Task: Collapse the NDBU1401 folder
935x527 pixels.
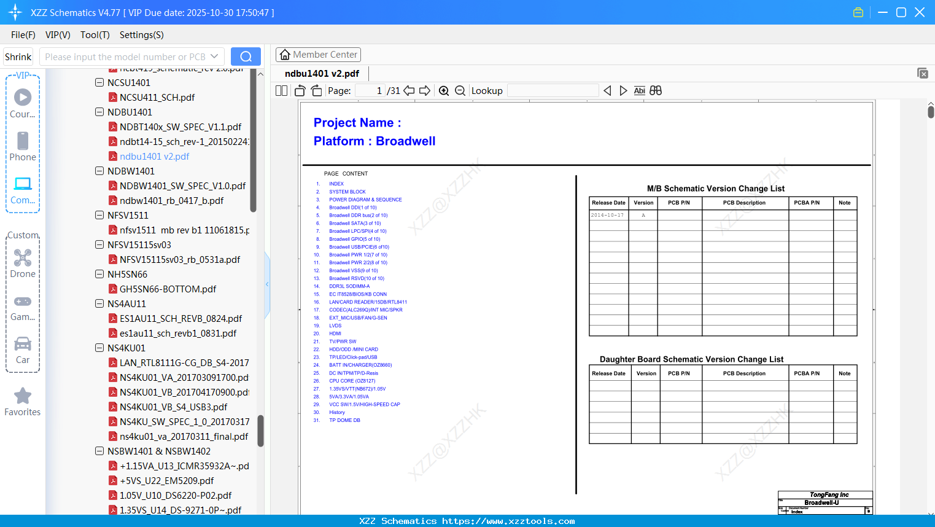Action: coord(99,112)
